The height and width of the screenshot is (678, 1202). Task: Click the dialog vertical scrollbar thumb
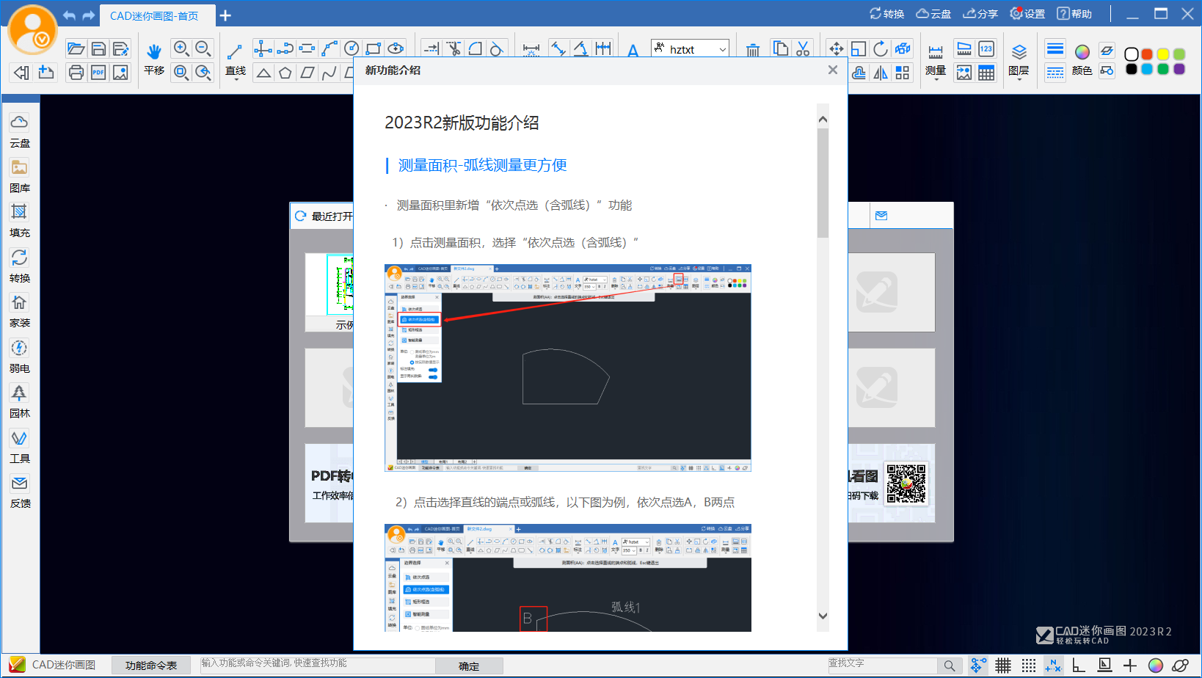click(x=823, y=183)
